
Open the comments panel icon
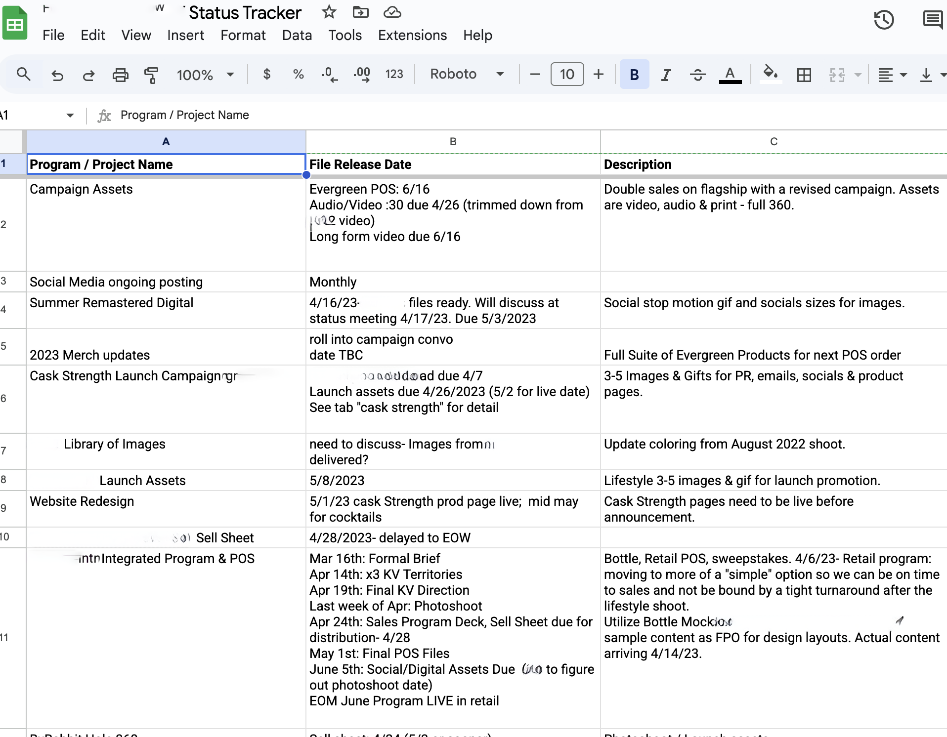pyautogui.click(x=933, y=20)
